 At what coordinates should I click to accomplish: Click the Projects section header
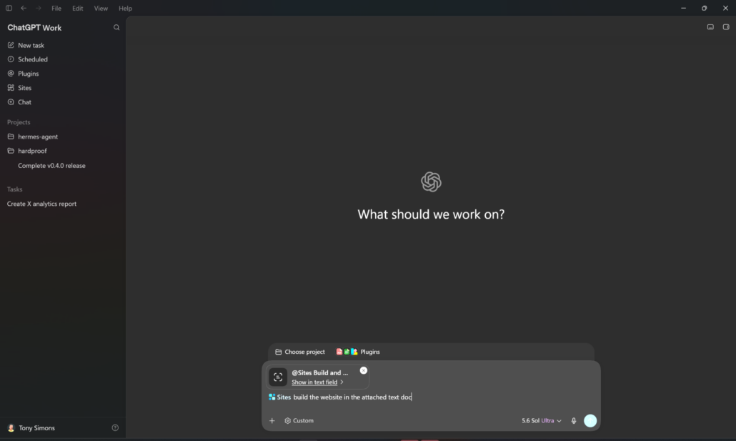coord(19,122)
